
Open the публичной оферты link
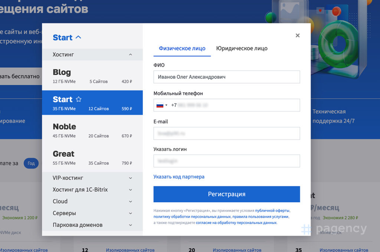pyautogui.click(x=272, y=210)
